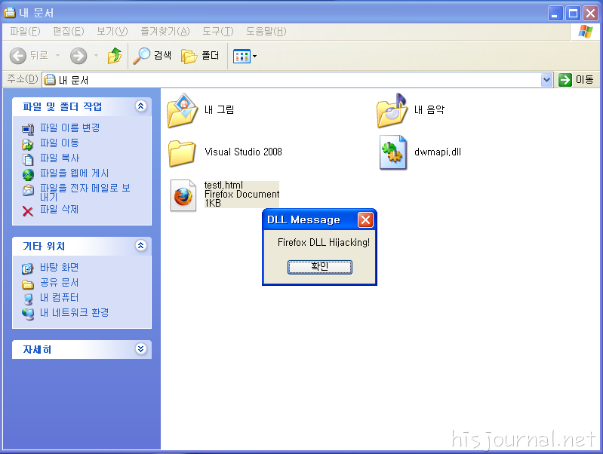Close the DLL Message dialog
603x454 pixels.
365,220
